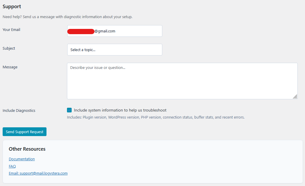Click into the Message text area
Image resolution: width=305 pixels, height=186 pixels.
point(182,81)
